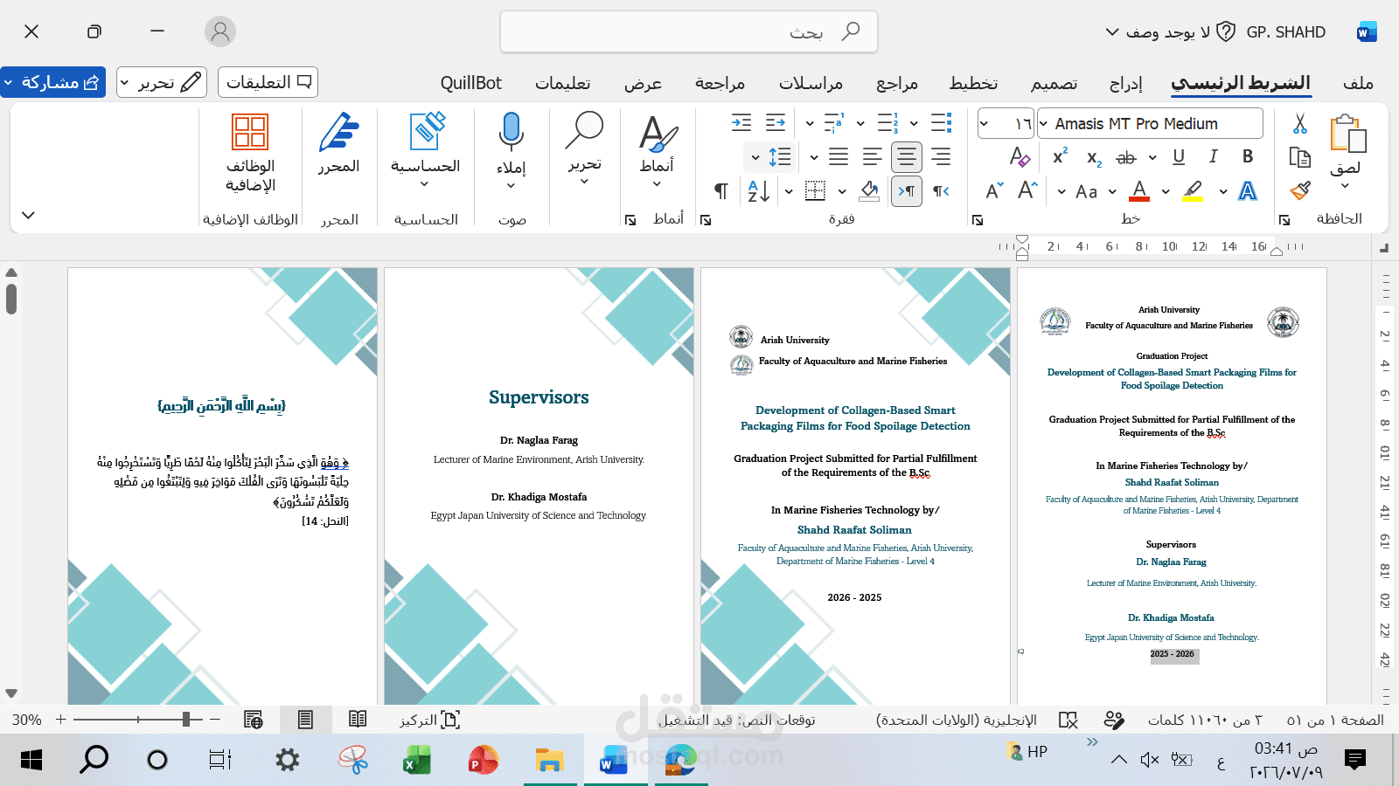Viewport: 1399px width, 786px height.
Task: Open paragraph settings dialog launcher
Action: pyautogui.click(x=706, y=220)
